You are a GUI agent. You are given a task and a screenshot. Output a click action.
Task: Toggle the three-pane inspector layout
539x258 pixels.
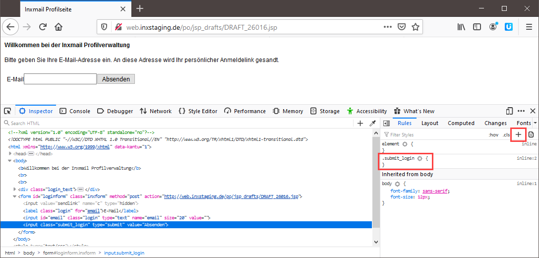coord(386,123)
